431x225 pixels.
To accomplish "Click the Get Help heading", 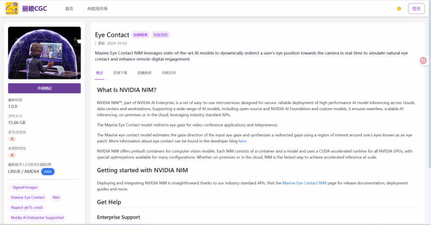I will pyautogui.click(x=109, y=202).
